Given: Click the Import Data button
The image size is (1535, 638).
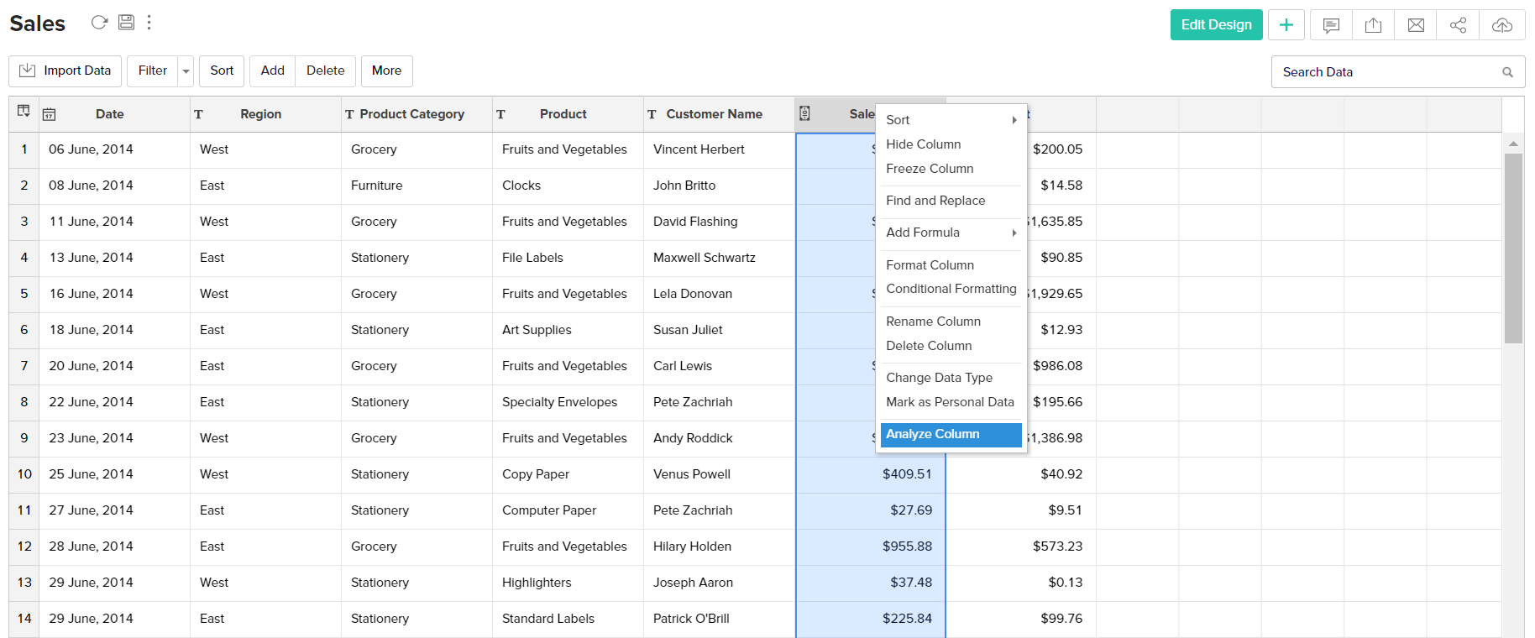Looking at the screenshot, I should click(x=65, y=71).
